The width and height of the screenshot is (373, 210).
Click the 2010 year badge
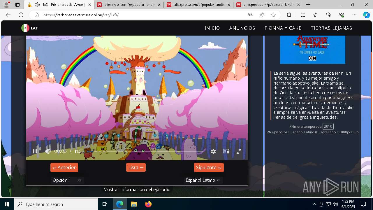pos(328,126)
